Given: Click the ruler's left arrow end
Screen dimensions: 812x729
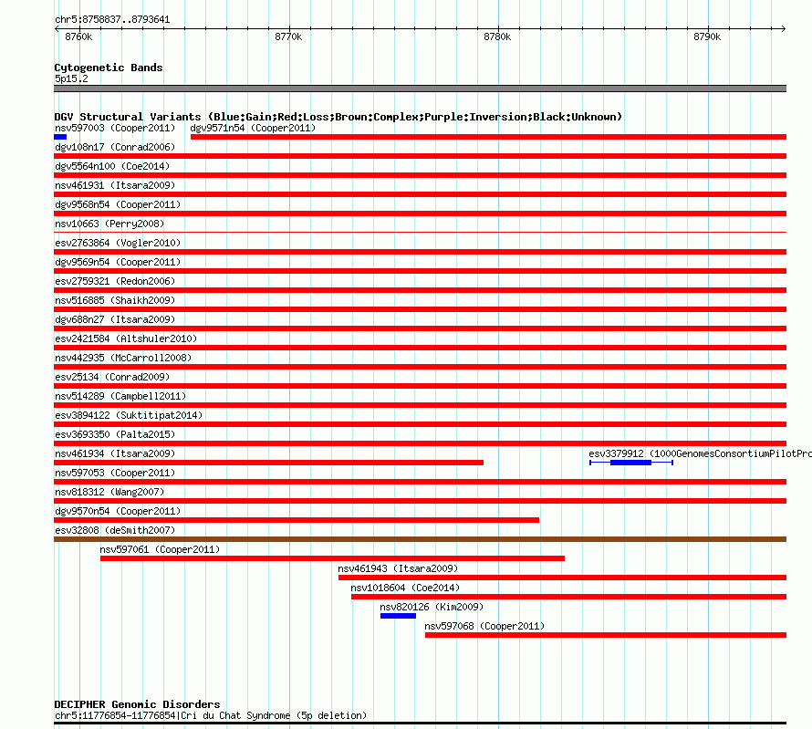Looking at the screenshot, I should coord(57,29).
